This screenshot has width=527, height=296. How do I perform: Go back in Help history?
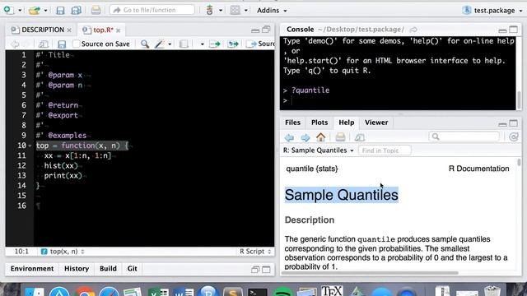(289, 137)
